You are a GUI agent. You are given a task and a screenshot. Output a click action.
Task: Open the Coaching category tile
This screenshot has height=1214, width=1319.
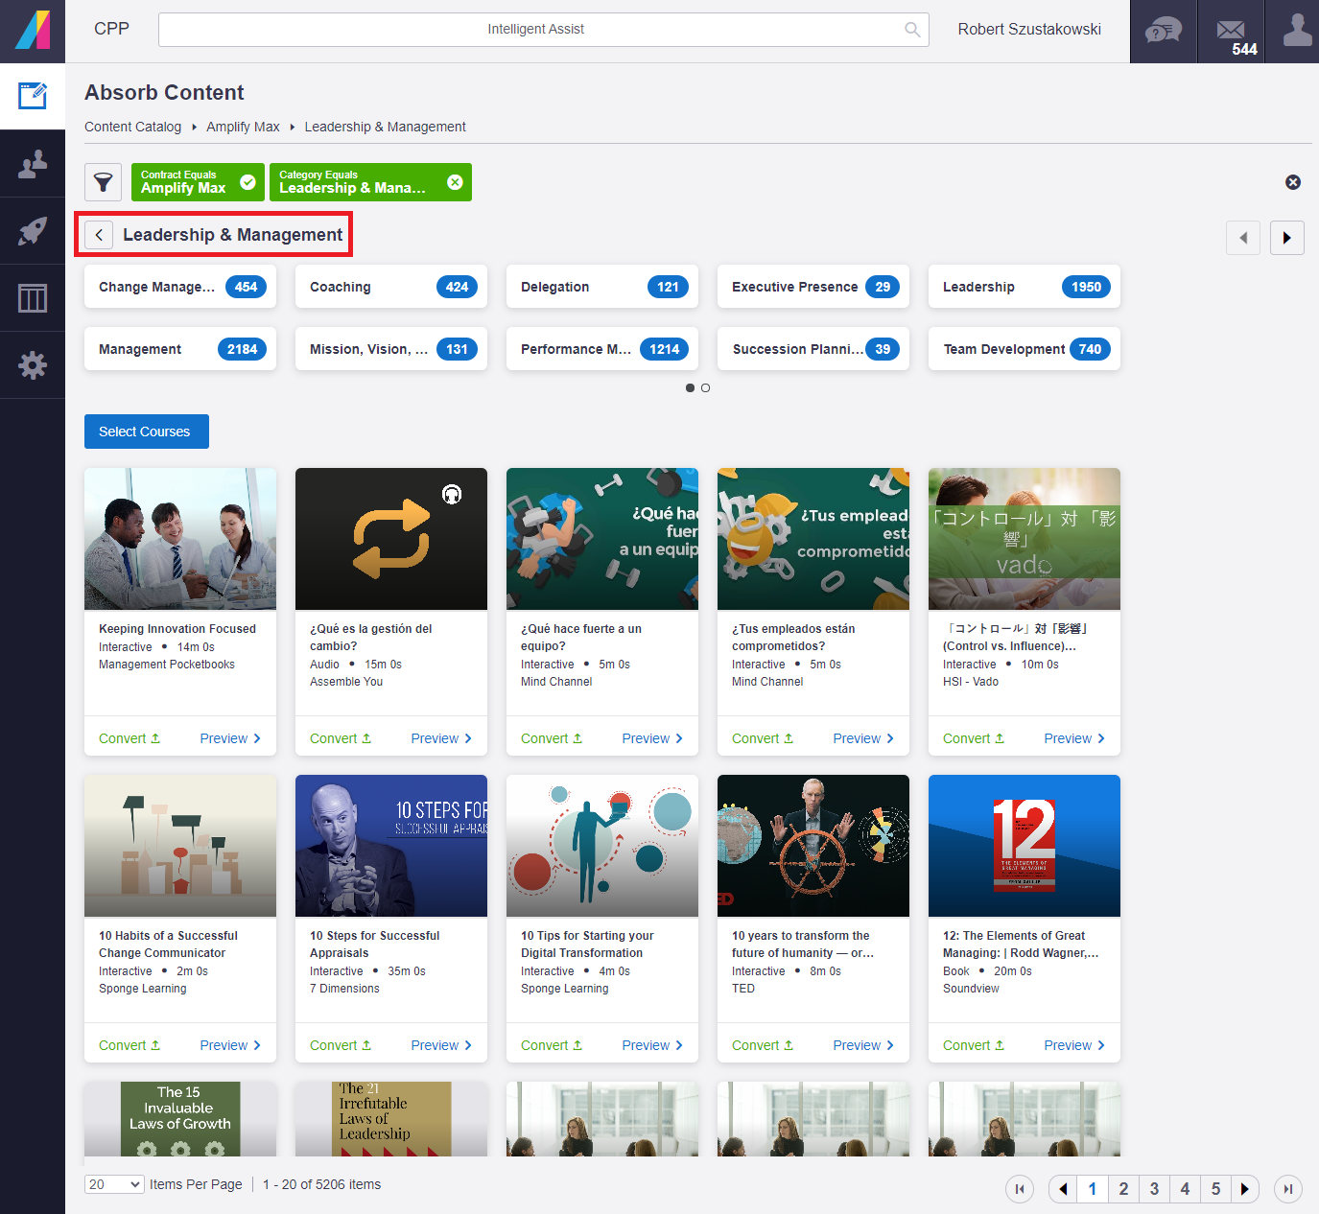[x=391, y=287]
